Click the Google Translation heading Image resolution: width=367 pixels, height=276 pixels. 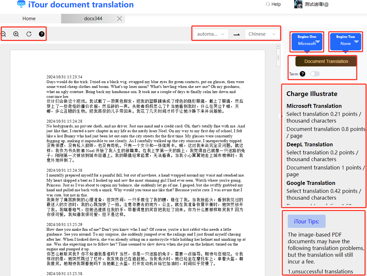coord(311,183)
